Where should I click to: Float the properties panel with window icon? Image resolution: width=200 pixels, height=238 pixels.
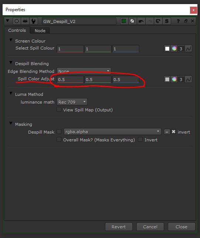[x=186, y=21]
